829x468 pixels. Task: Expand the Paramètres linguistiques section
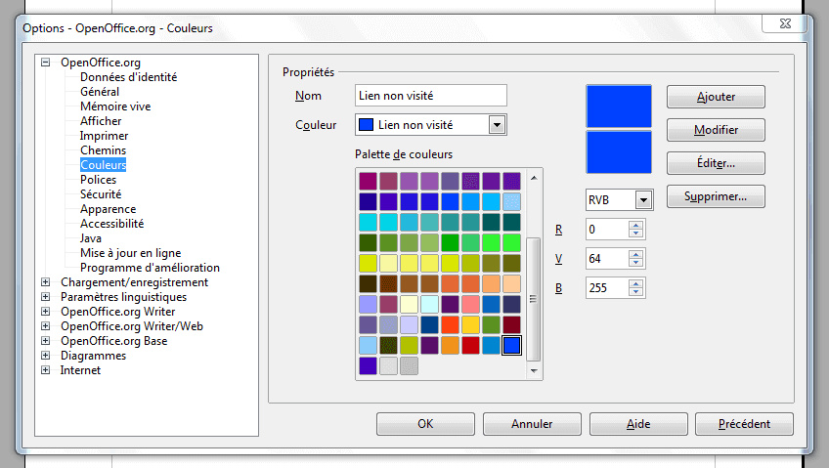(x=45, y=297)
